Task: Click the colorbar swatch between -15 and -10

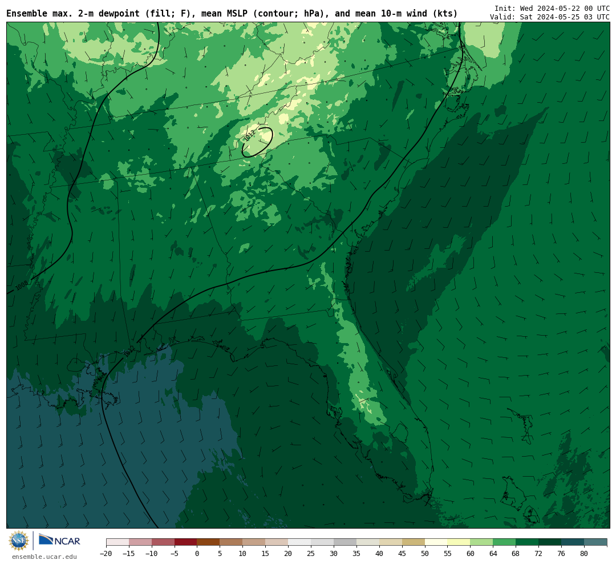Action: (140, 542)
